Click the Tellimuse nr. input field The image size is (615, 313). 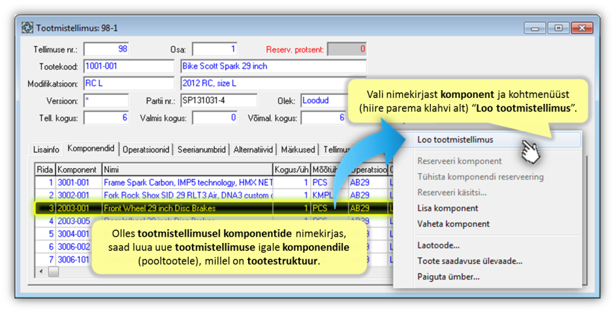tap(106, 50)
